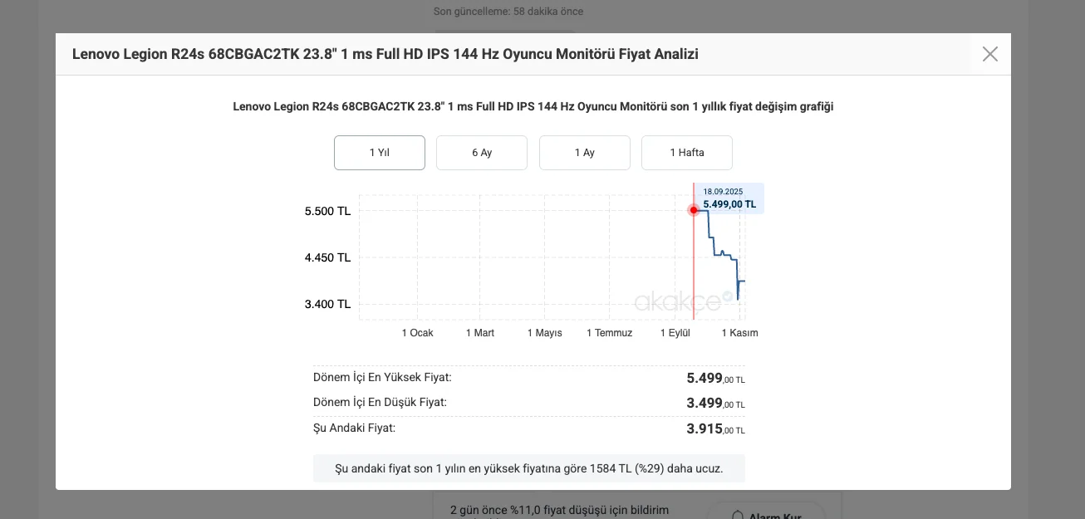Click the 3.400 TL axis label
The width and height of the screenshot is (1085, 519).
pos(327,304)
